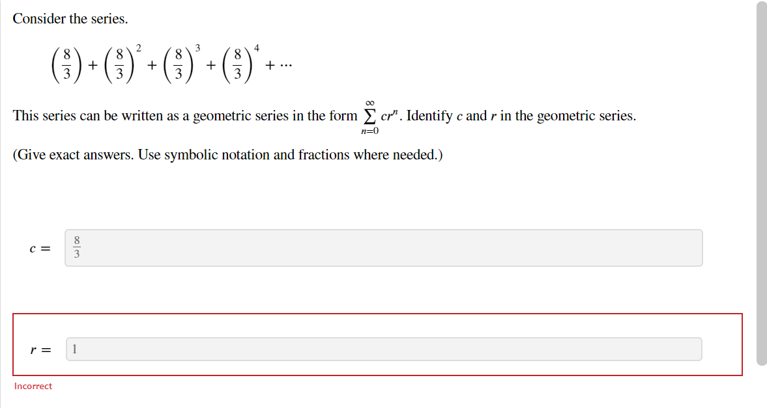767x408 pixels.
Task: Select the incorrect answer 1 in r field
Action: click(75, 349)
